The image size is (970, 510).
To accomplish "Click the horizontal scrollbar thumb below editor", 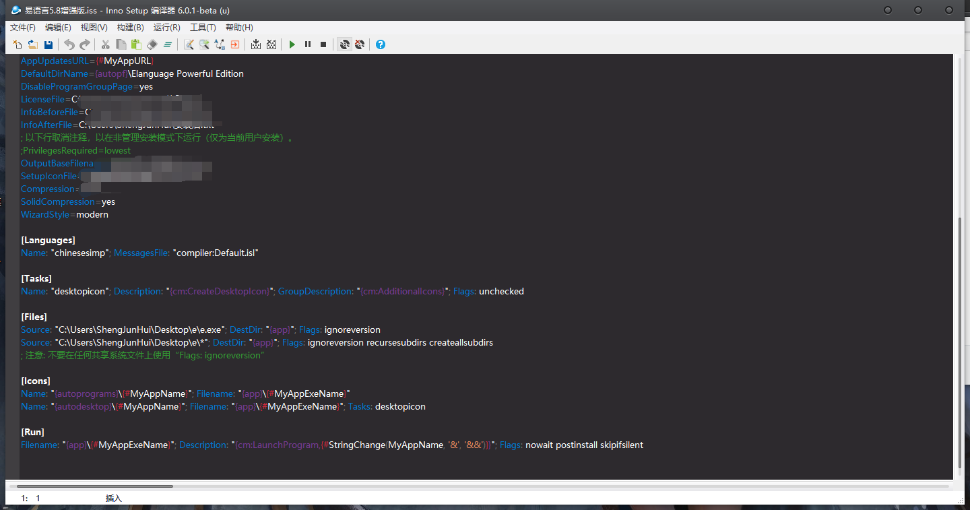I will pyautogui.click(x=95, y=486).
